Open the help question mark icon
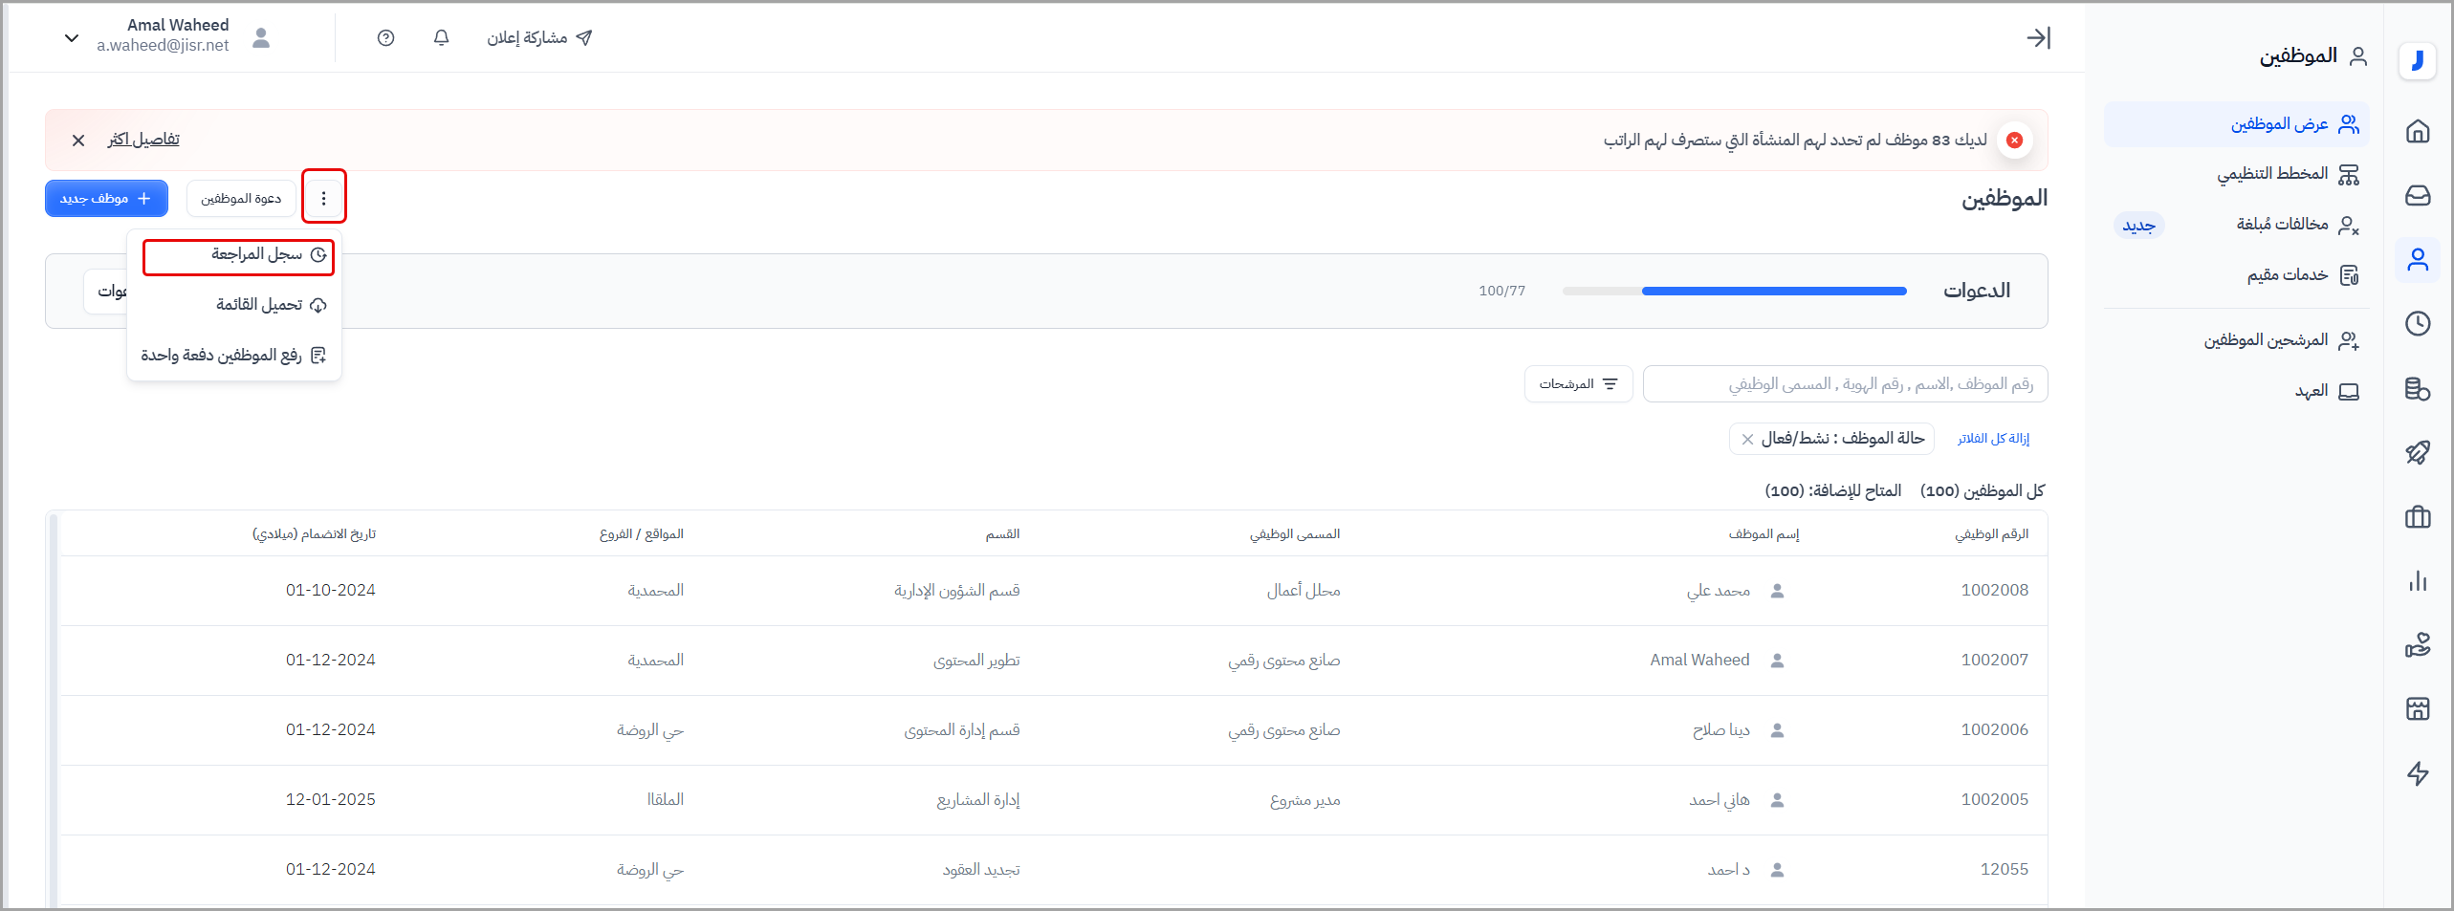The width and height of the screenshot is (2454, 911). (385, 38)
